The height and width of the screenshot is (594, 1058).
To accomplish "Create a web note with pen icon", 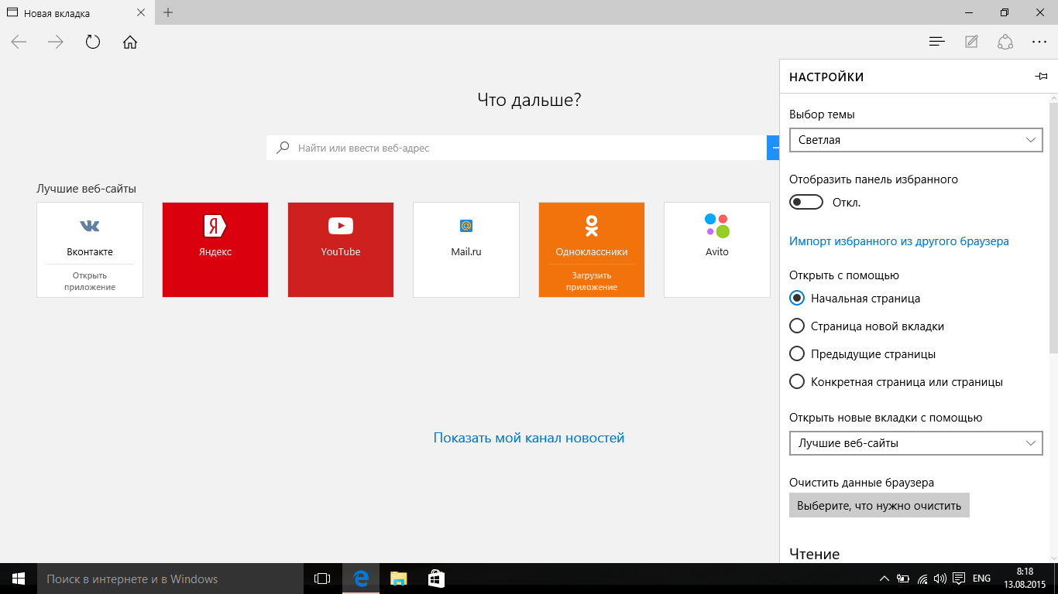I will pyautogui.click(x=971, y=42).
